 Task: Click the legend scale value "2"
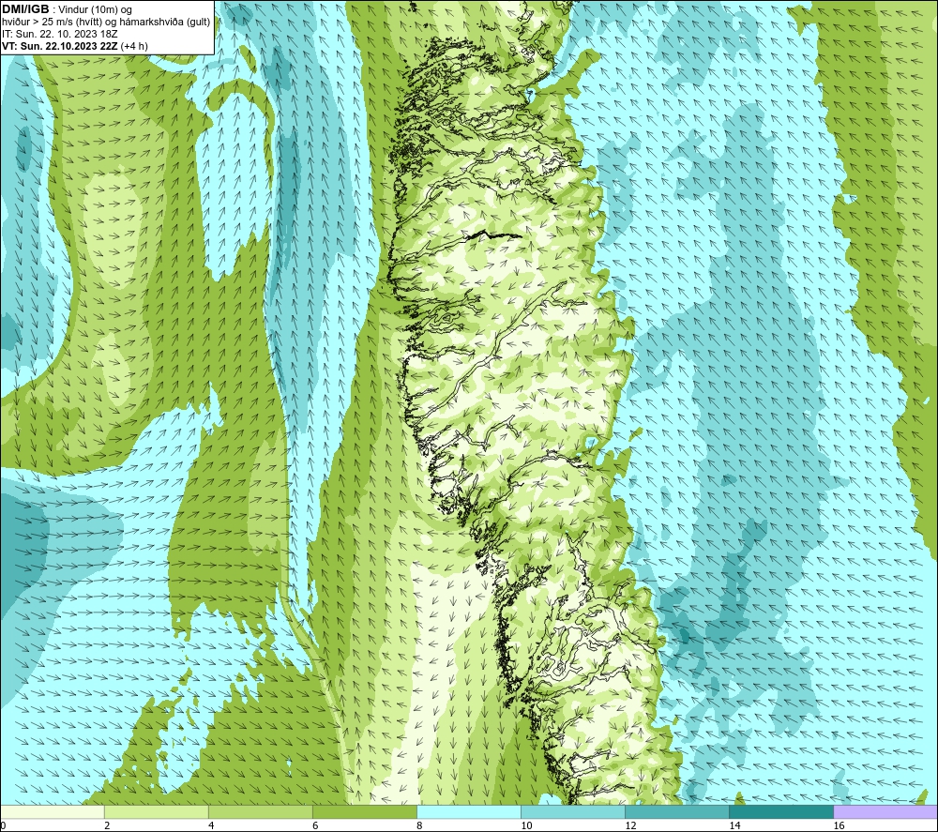(107, 825)
